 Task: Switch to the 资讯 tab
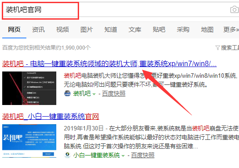tap(38, 29)
